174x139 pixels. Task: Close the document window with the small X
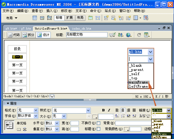pos(168,28)
